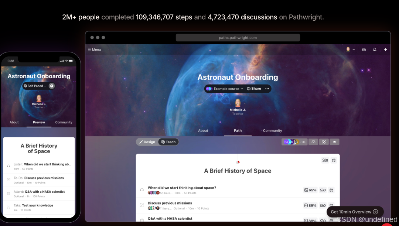Click Michelle J. teacher avatar in desktop view
The width and height of the screenshot is (399, 226).
coord(238,103)
